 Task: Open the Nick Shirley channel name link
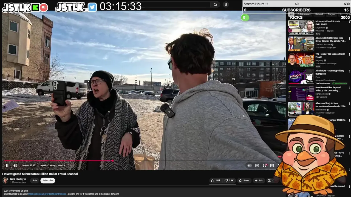click(17, 179)
